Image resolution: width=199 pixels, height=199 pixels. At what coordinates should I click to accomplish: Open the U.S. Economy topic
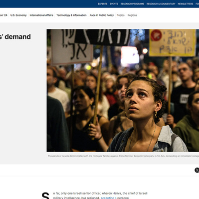[x=18, y=15]
